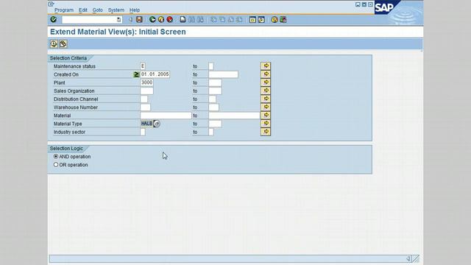
Task: Open multiple selection for Created On
Action: tap(266, 74)
